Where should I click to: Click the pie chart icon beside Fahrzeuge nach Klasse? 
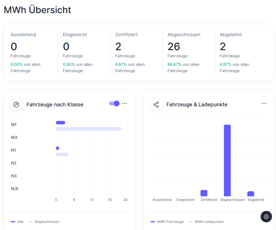point(16,105)
